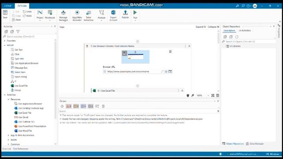Click the Undo button

(27, 11)
